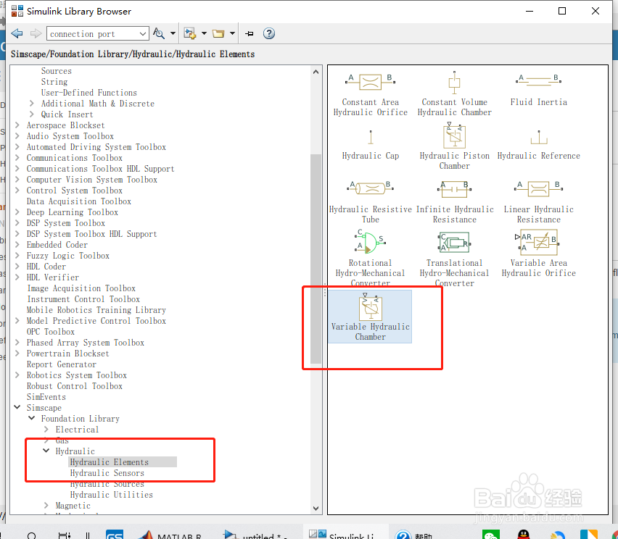Select Powertrain Blockset in the tree

click(67, 353)
